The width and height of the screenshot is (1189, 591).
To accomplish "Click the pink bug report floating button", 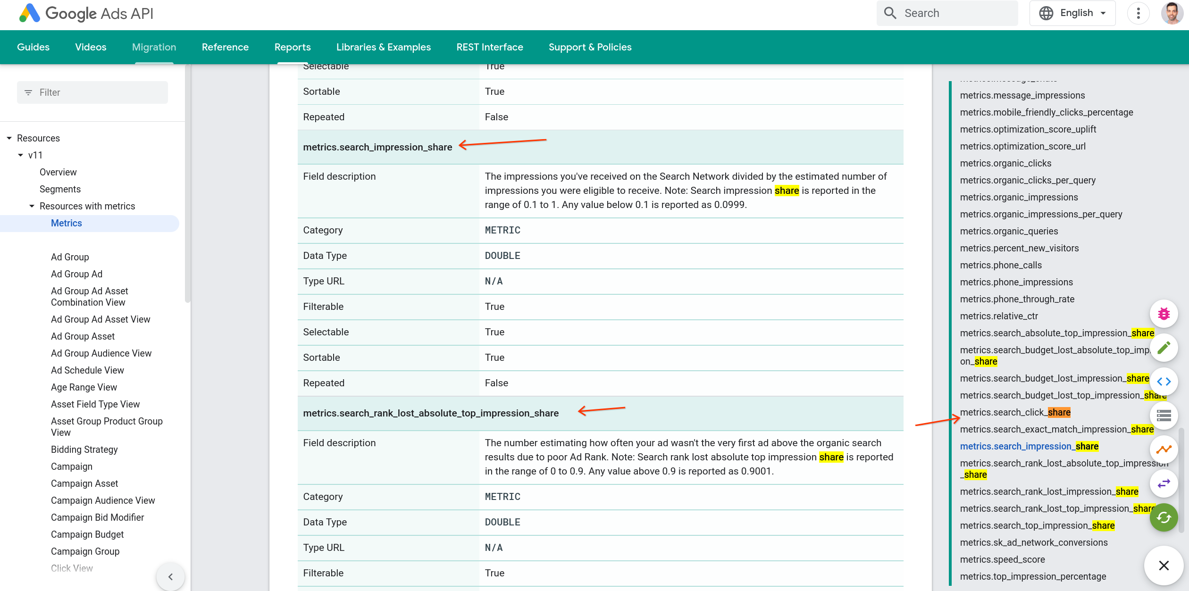I will [1164, 314].
